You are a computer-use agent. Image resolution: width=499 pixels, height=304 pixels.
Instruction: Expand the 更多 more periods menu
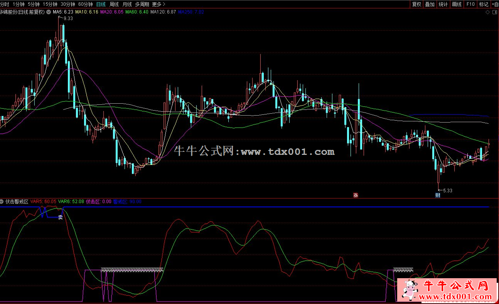coord(158,4)
